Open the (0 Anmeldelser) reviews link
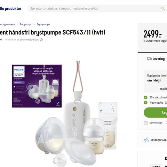167x167 pixels. tap(30, 40)
